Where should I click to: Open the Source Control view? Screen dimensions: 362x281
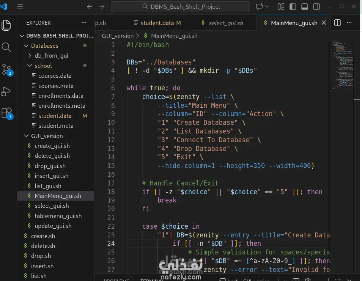click(6, 69)
